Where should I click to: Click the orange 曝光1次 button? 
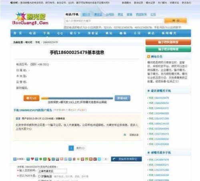[32, 98]
